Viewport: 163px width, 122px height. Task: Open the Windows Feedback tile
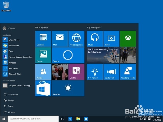128,72
